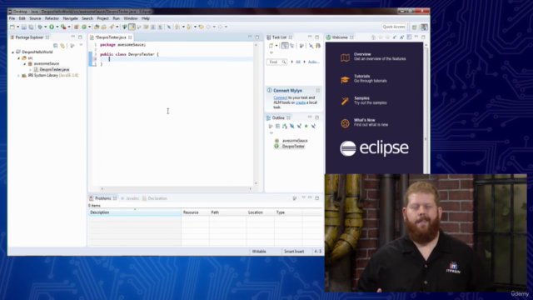Image resolution: width=533 pixels, height=300 pixels.
Task: Click the Find field in Task List
Action: click(x=276, y=62)
